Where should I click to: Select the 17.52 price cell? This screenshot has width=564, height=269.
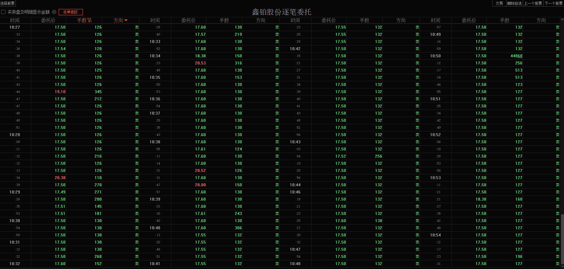(341, 156)
